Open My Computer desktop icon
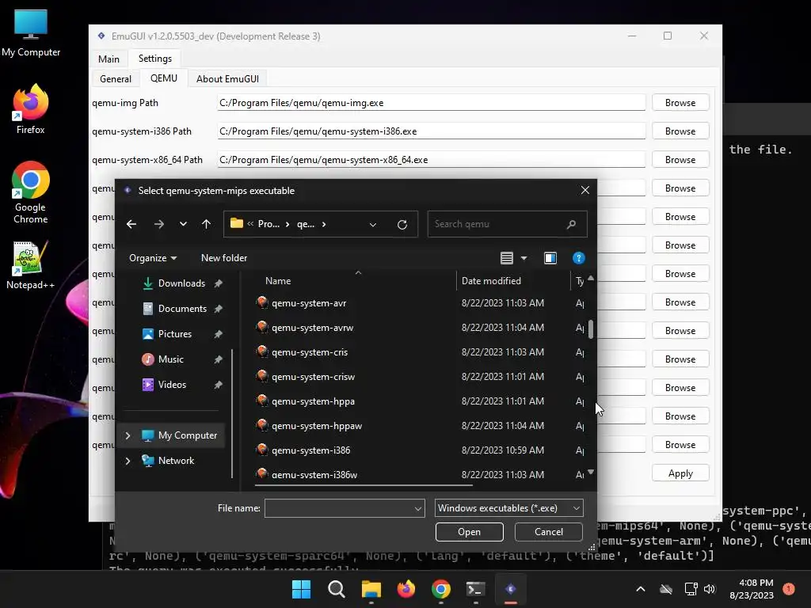Screen dimensions: 811x608 pos(31,33)
